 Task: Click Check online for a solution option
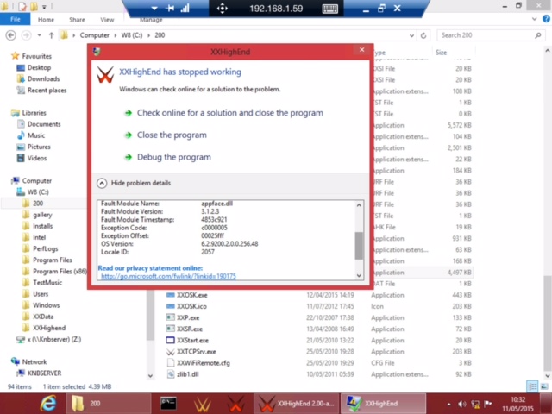(x=230, y=113)
